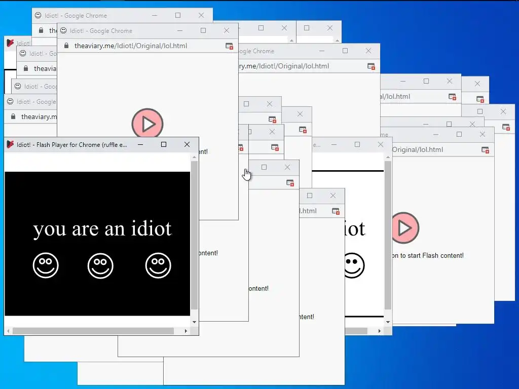
Task: Click the "on to start Flash content!" text
Action: click(x=428, y=255)
